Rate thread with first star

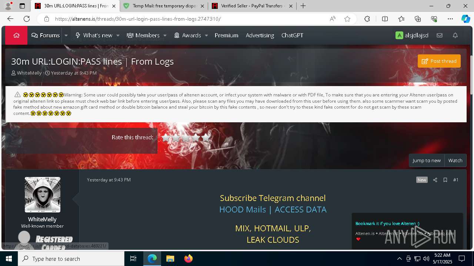click(166, 138)
